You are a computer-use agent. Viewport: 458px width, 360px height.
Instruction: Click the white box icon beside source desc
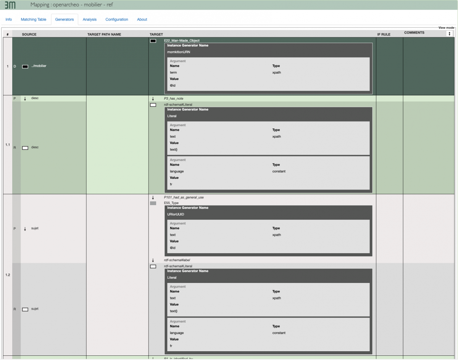coord(25,148)
